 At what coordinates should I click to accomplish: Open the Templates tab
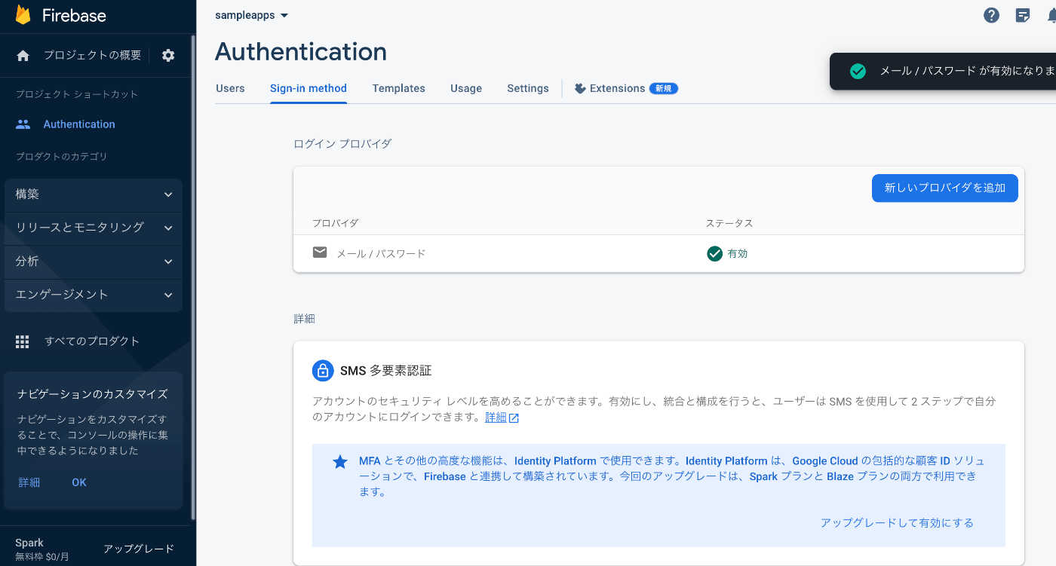pos(399,88)
